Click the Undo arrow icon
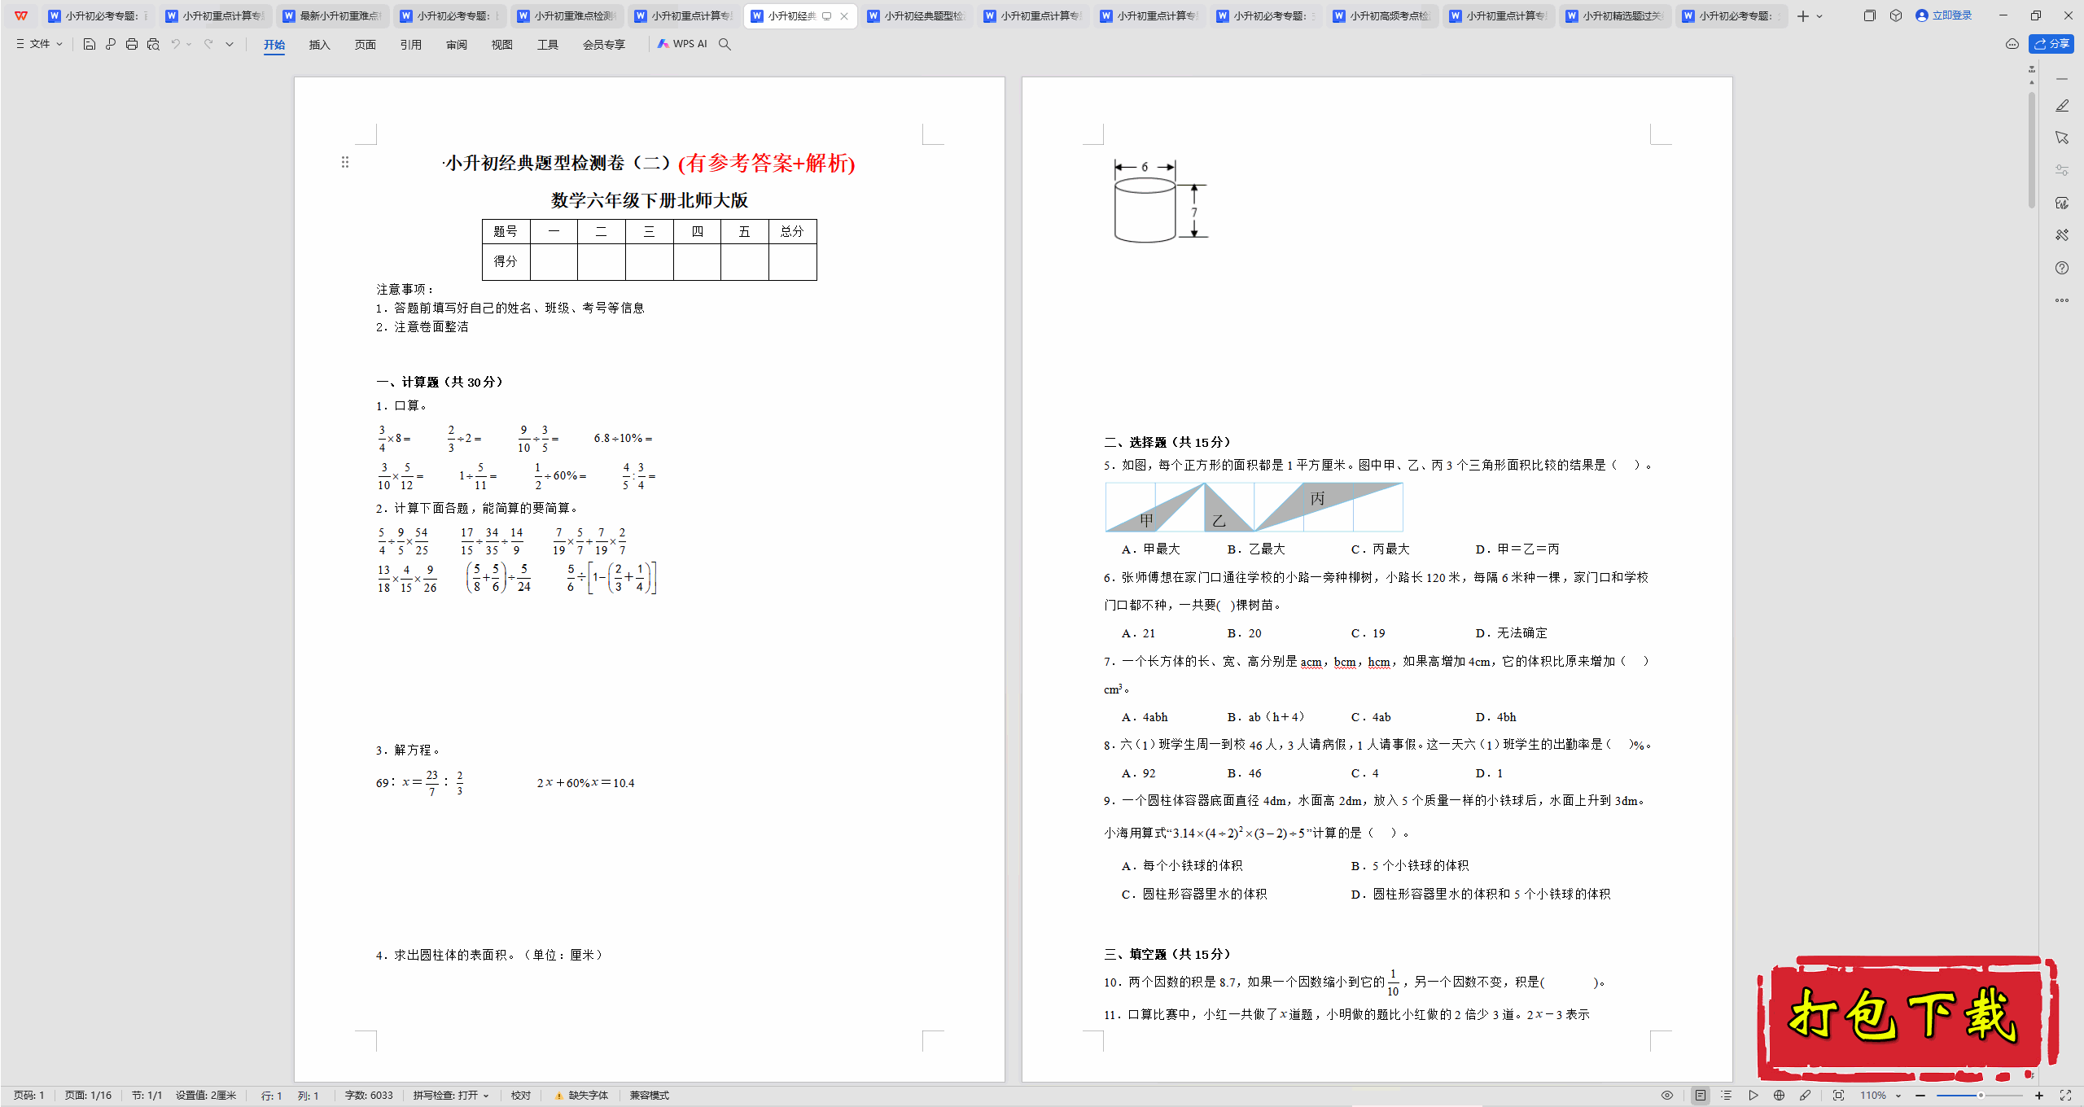Screen dimensions: 2084x1107 (175, 44)
